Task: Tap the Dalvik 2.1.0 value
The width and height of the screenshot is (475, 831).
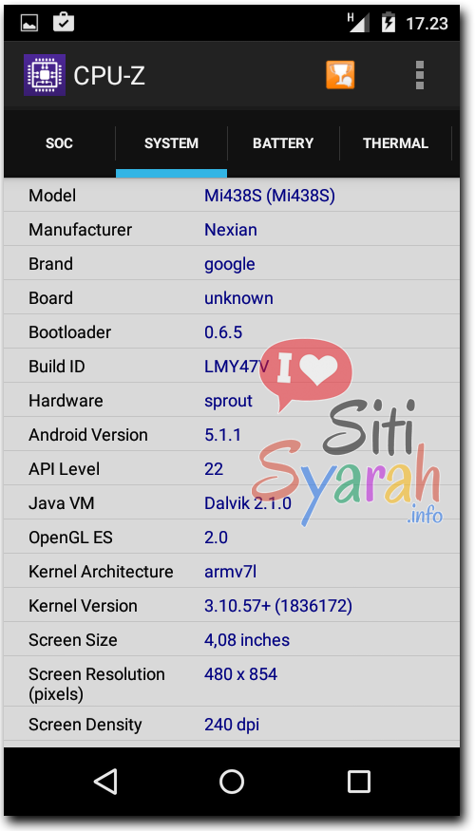Action: (x=248, y=503)
